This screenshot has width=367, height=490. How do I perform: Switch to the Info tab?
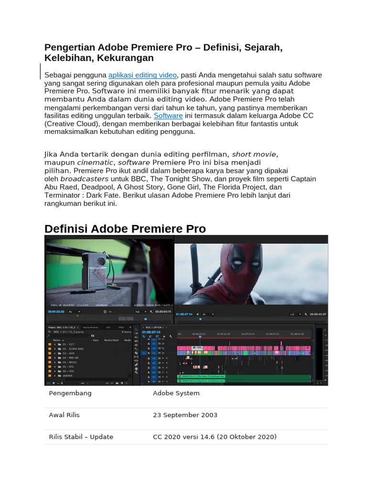click(108, 327)
